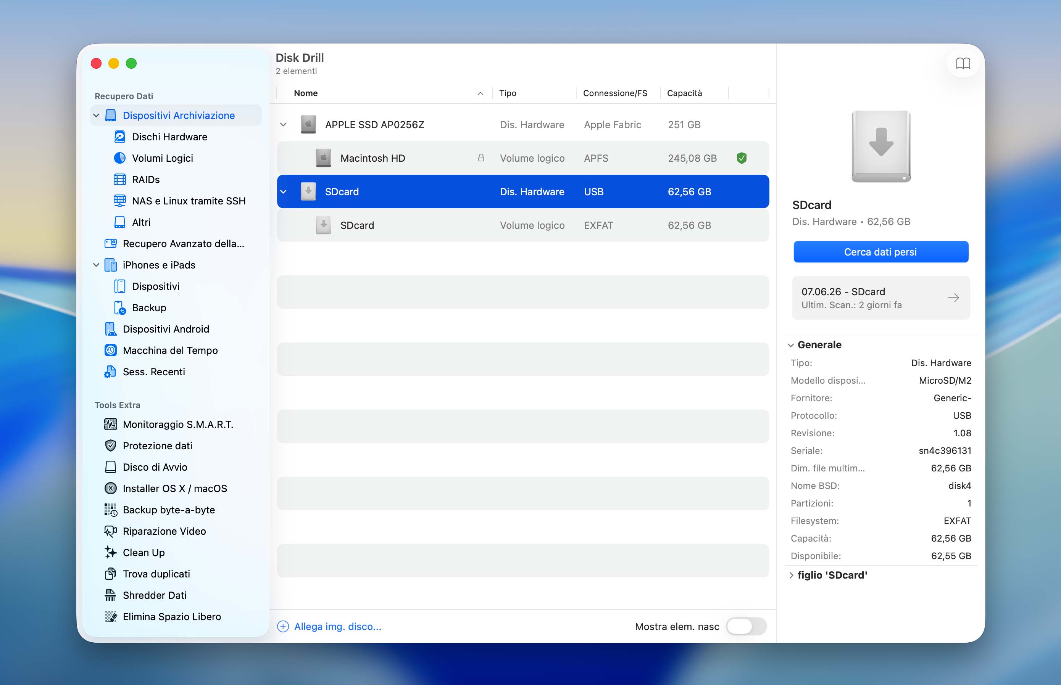
Task: Open Riparazione Video tool icon
Action: point(110,531)
